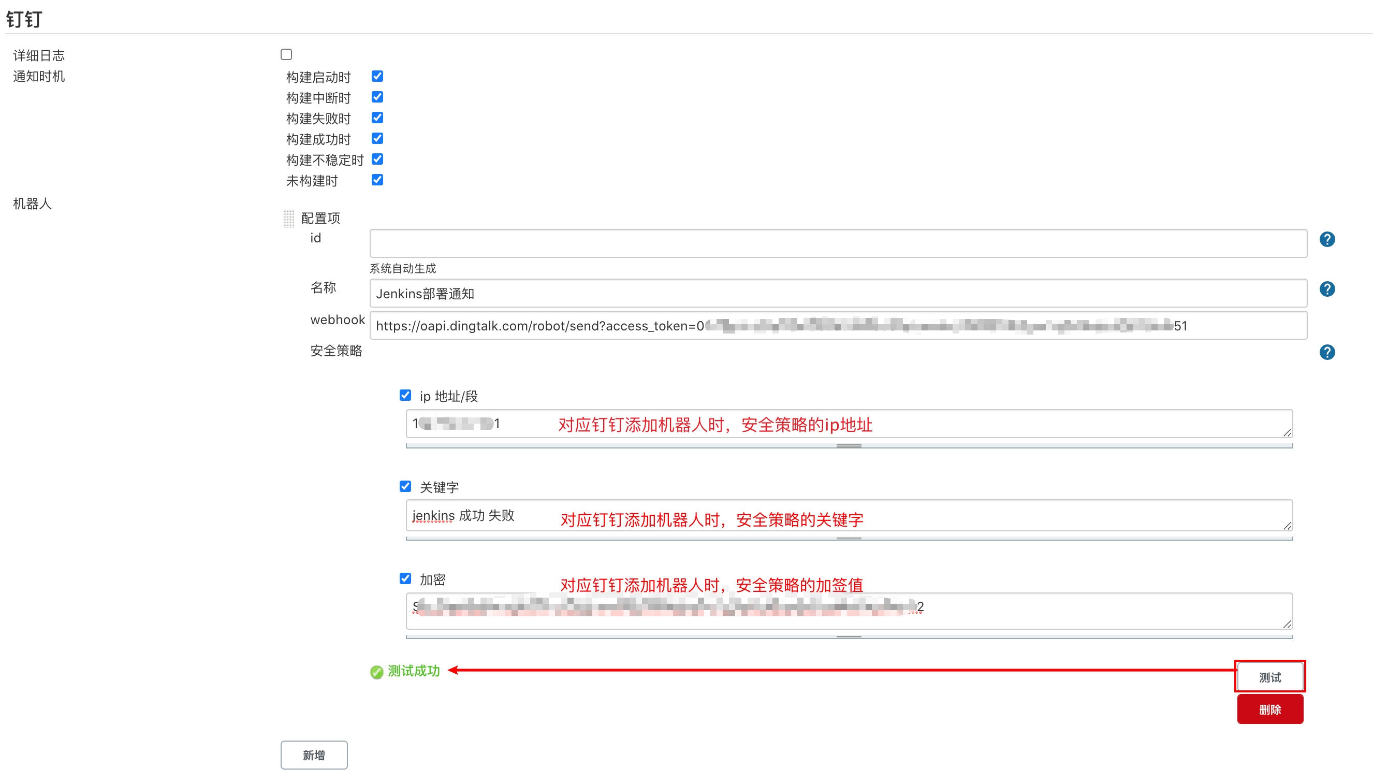Image resolution: width=1373 pixels, height=782 pixels.
Task: Uncheck 构建启动时 notification option
Action: point(377,76)
